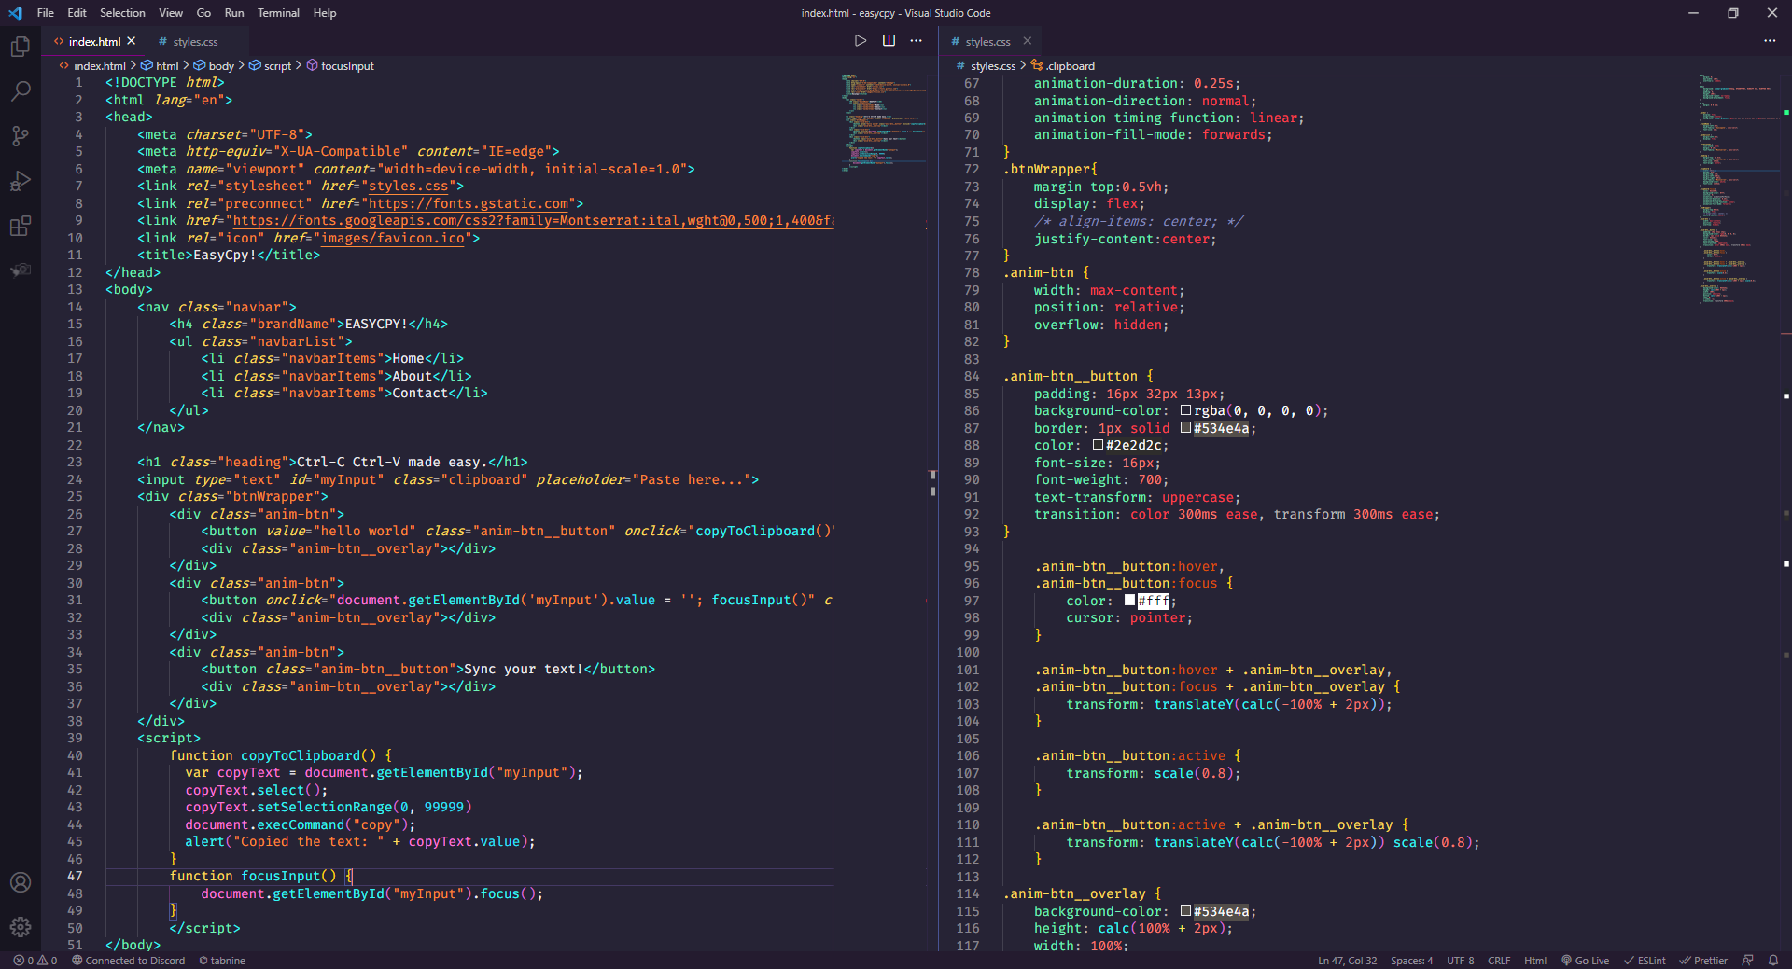Close the right-hand styles.css tab
Image resolution: width=1792 pixels, height=969 pixels.
coord(1028,41)
